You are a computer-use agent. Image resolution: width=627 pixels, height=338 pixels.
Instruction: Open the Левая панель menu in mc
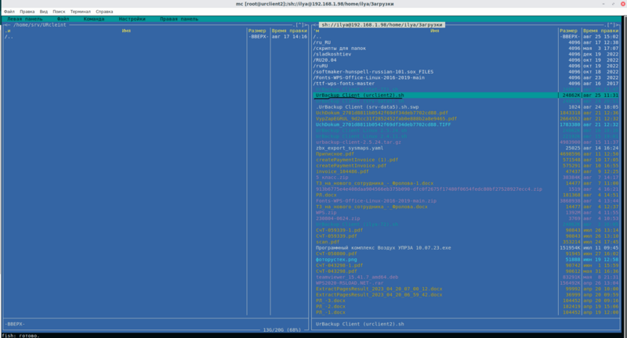pyautogui.click(x=25, y=19)
